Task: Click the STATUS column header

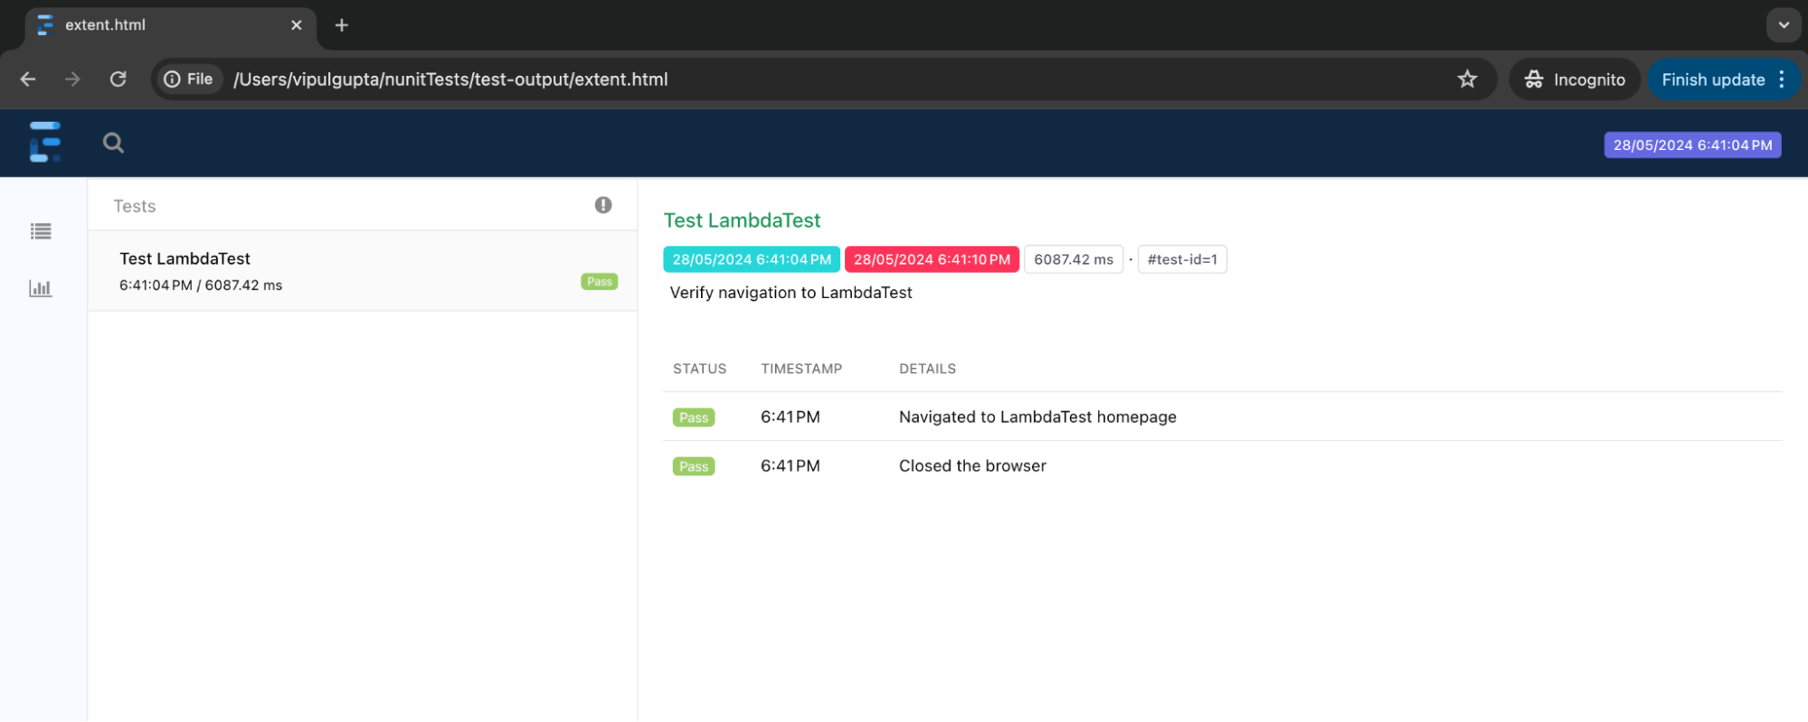Action: coord(699,369)
